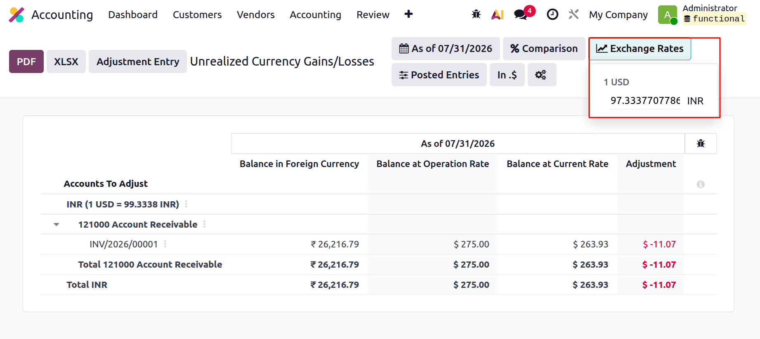Viewport: 760px width, 339px height.
Task: Export the report as PDF
Action: [26, 61]
